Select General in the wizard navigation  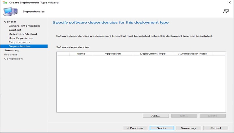click(x=10, y=21)
